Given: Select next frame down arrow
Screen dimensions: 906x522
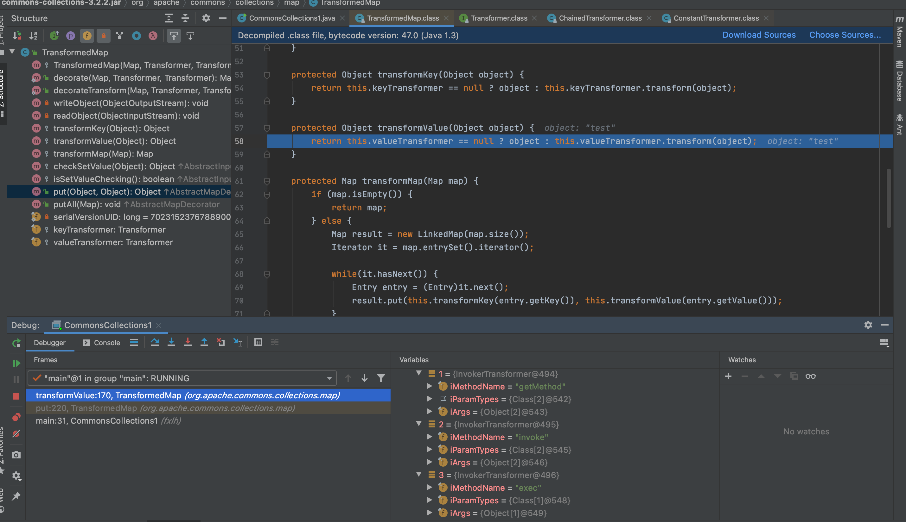Looking at the screenshot, I should [x=364, y=378].
